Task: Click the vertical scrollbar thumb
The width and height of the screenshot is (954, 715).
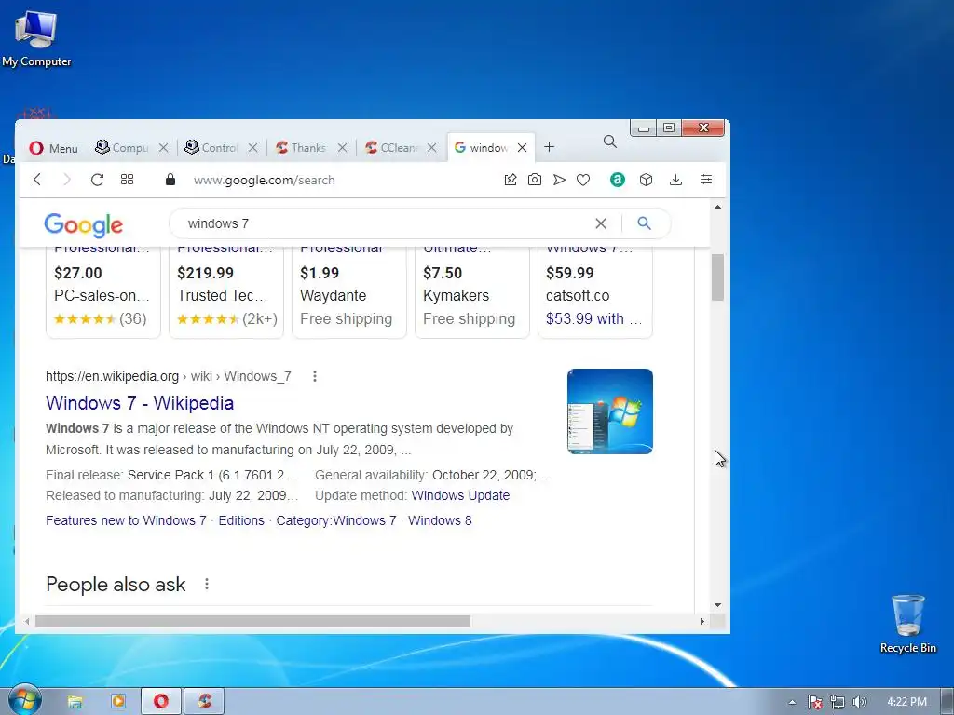Action: (x=717, y=277)
